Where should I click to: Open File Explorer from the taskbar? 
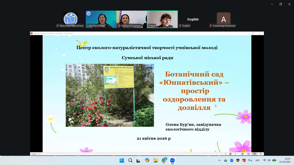tap(156, 160)
